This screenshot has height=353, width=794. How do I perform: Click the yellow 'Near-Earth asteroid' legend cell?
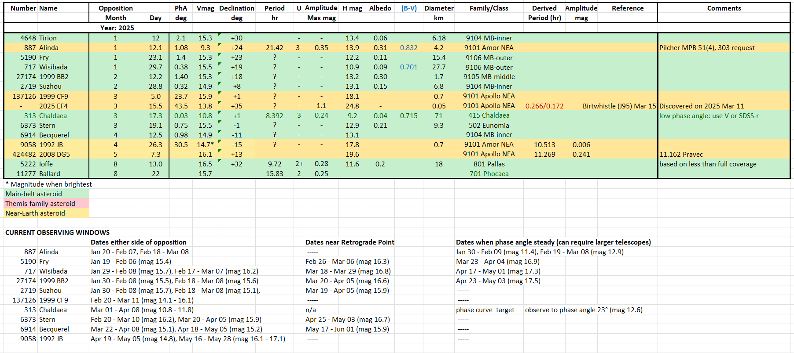click(47, 213)
